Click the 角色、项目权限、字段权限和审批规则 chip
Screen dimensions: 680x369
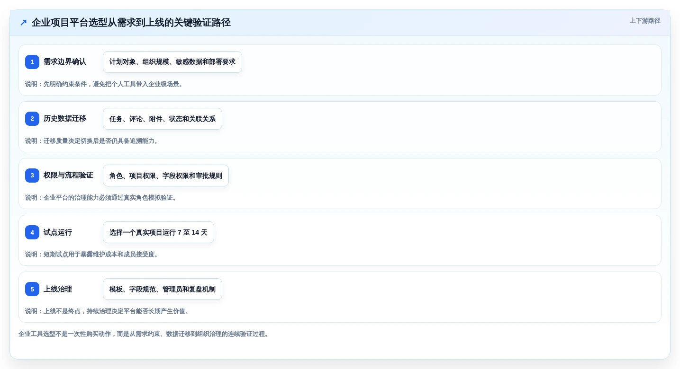(166, 176)
